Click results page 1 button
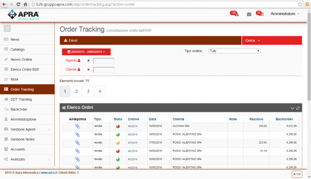 65,91
